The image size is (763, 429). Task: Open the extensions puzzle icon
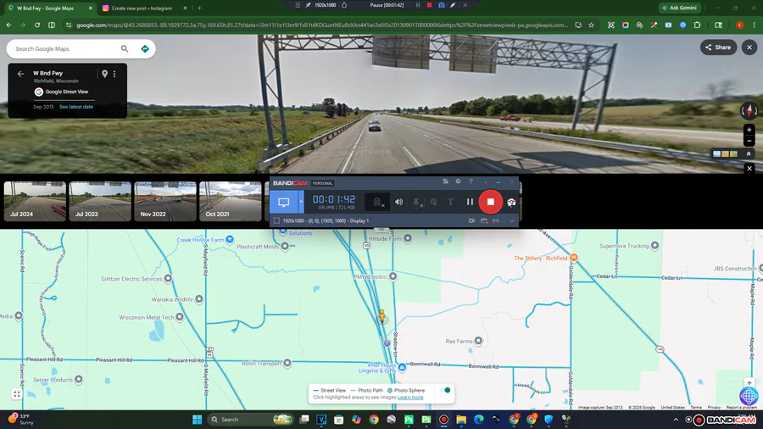click(x=697, y=25)
